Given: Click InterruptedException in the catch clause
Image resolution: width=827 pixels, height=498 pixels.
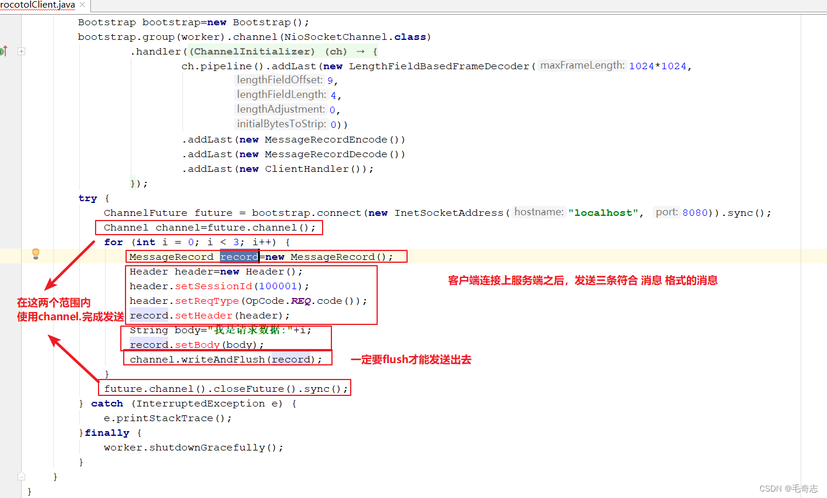Looking at the screenshot, I should [201, 404].
